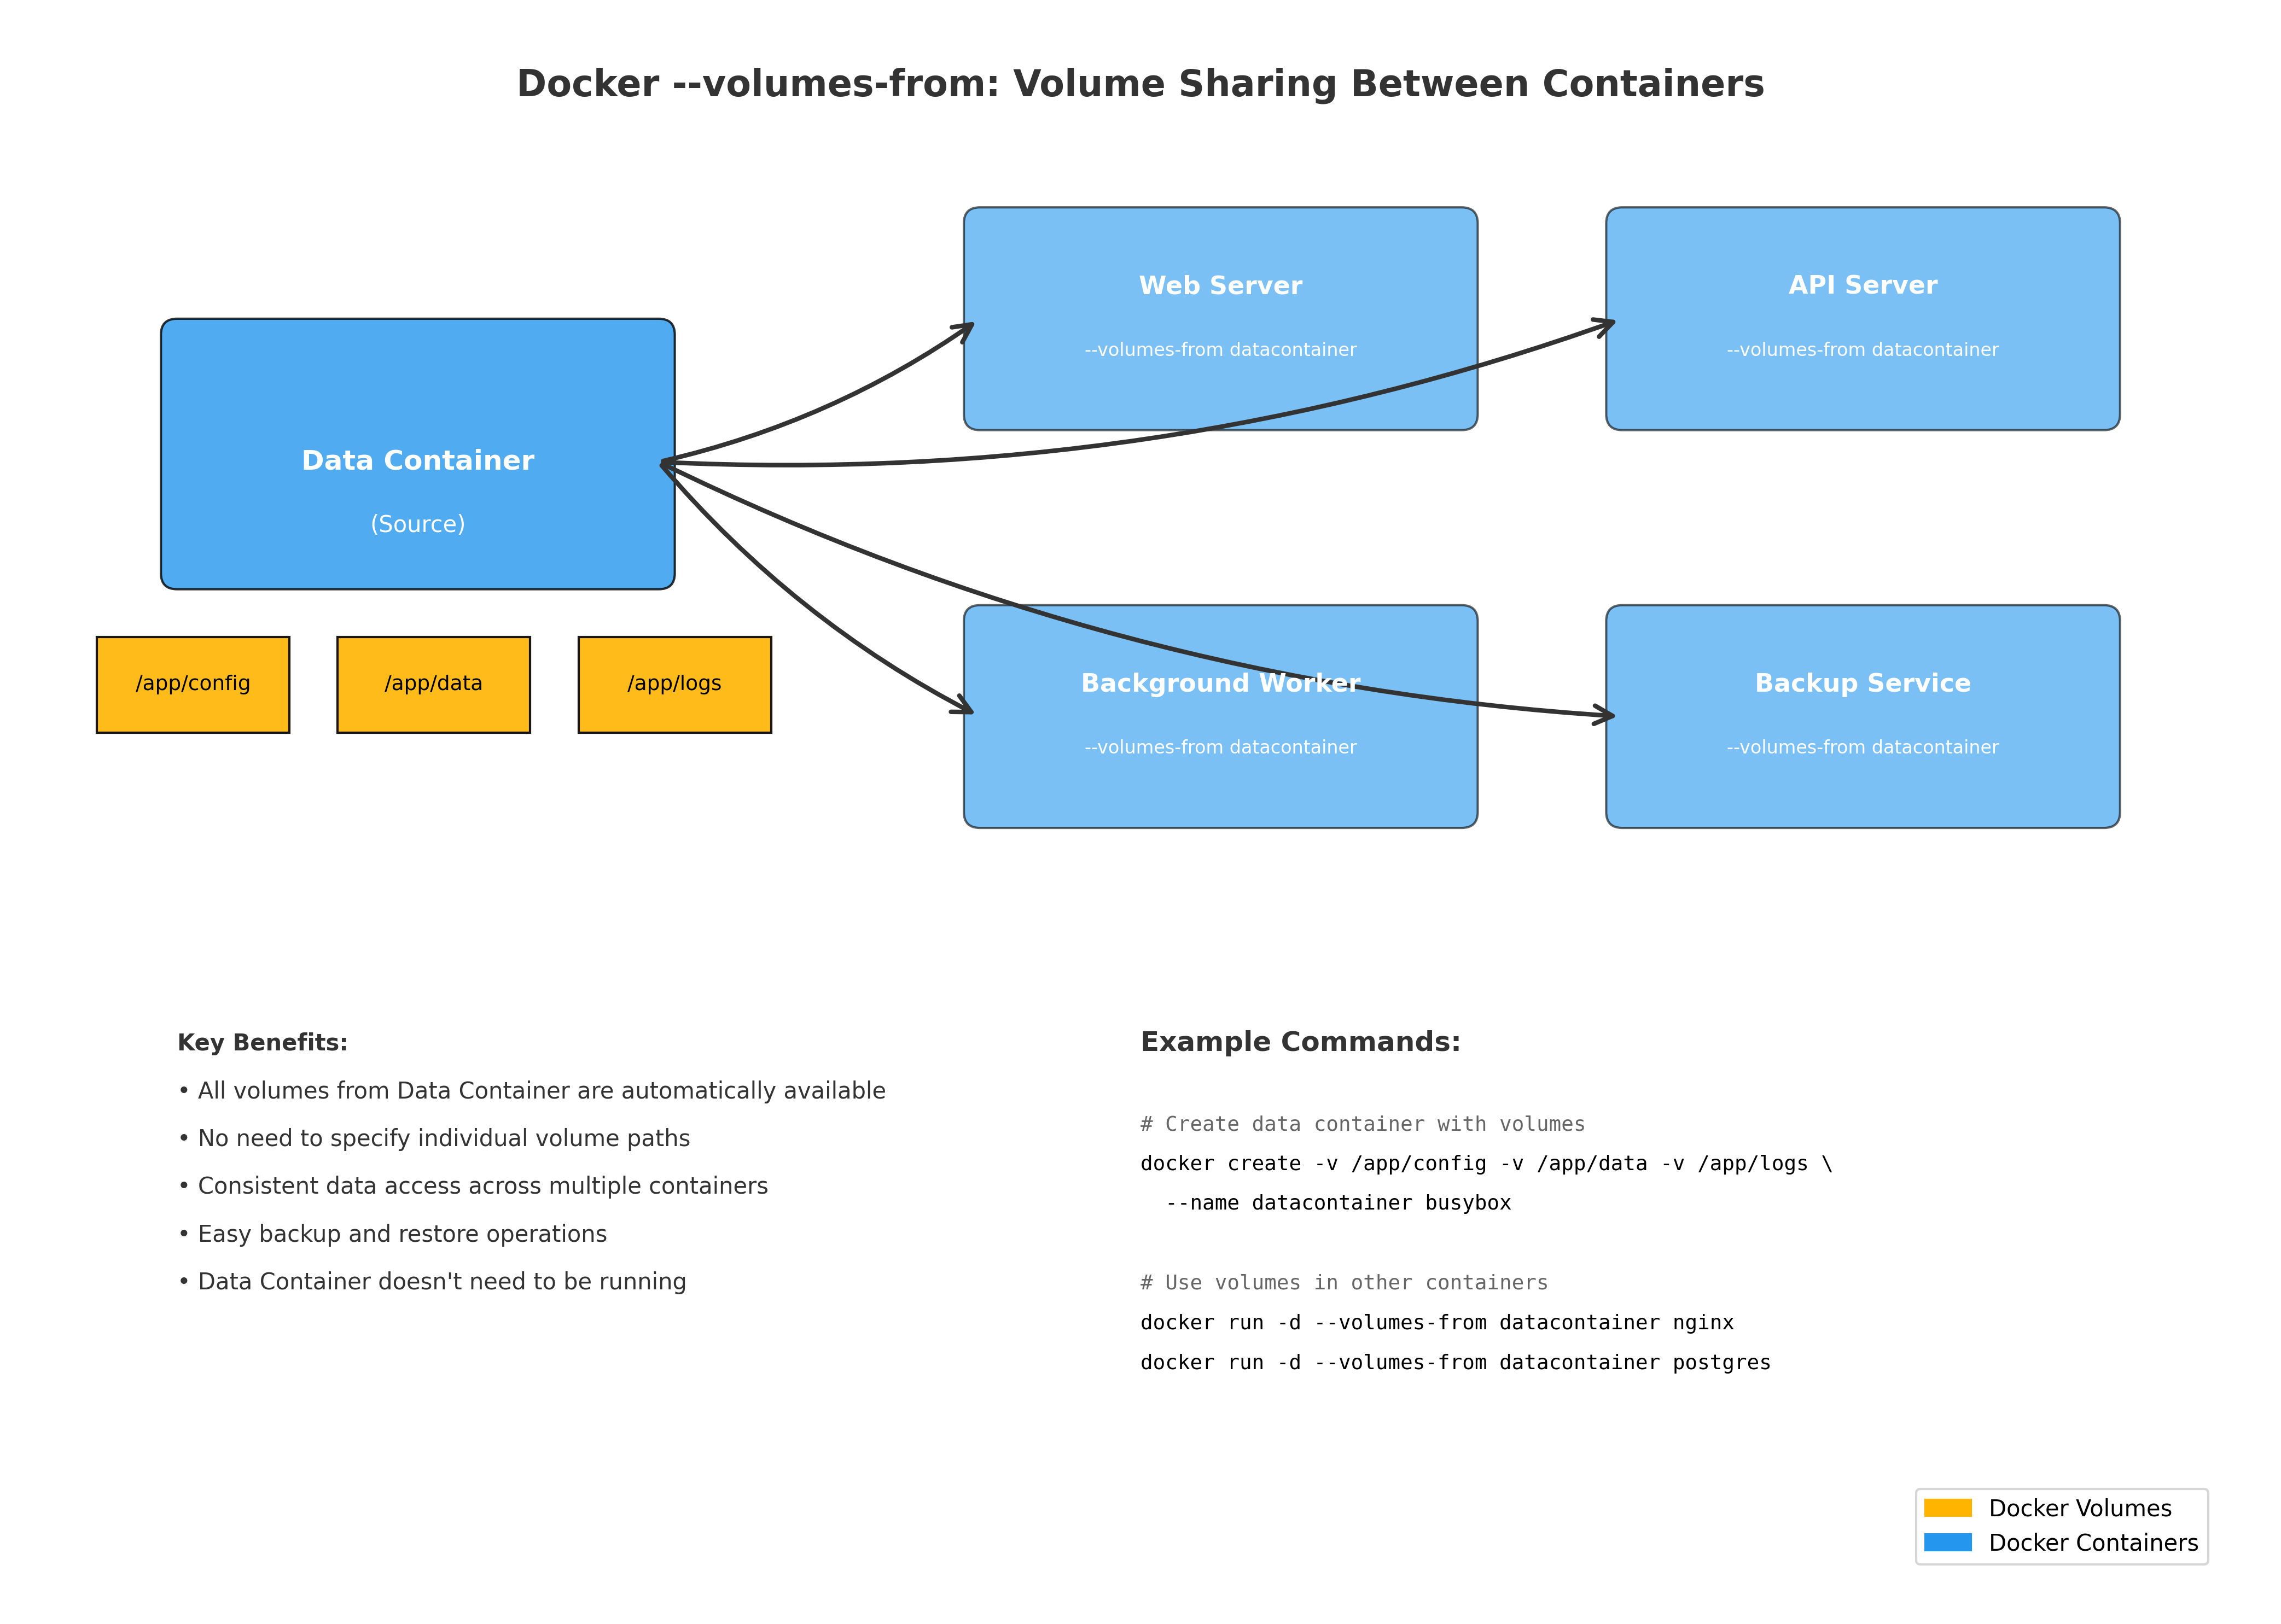Image resolution: width=2281 pixels, height=1624 pixels.
Task: Click the blue Docker Containers legend swatch
Action: [1947, 1542]
